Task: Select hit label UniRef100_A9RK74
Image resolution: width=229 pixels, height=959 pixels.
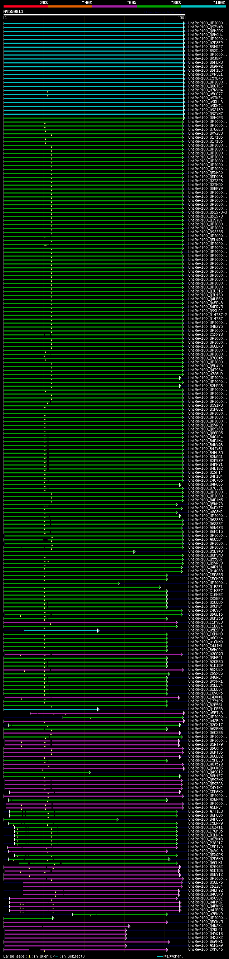Action: pos(206,106)
